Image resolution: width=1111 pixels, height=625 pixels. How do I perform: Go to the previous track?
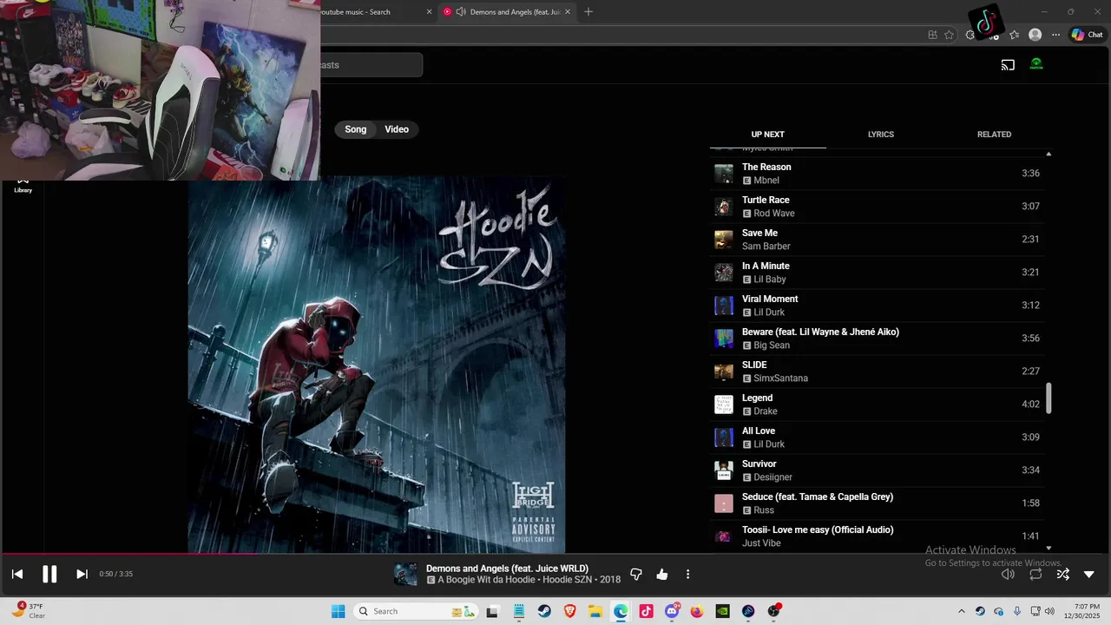click(17, 574)
